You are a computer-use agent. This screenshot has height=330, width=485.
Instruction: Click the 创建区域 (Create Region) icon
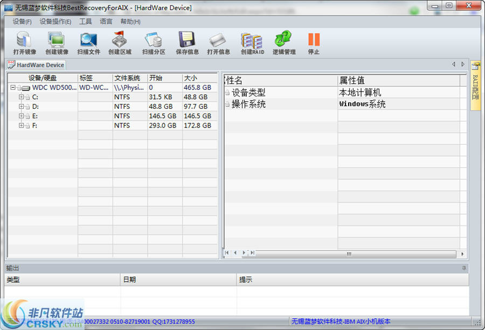coord(120,43)
